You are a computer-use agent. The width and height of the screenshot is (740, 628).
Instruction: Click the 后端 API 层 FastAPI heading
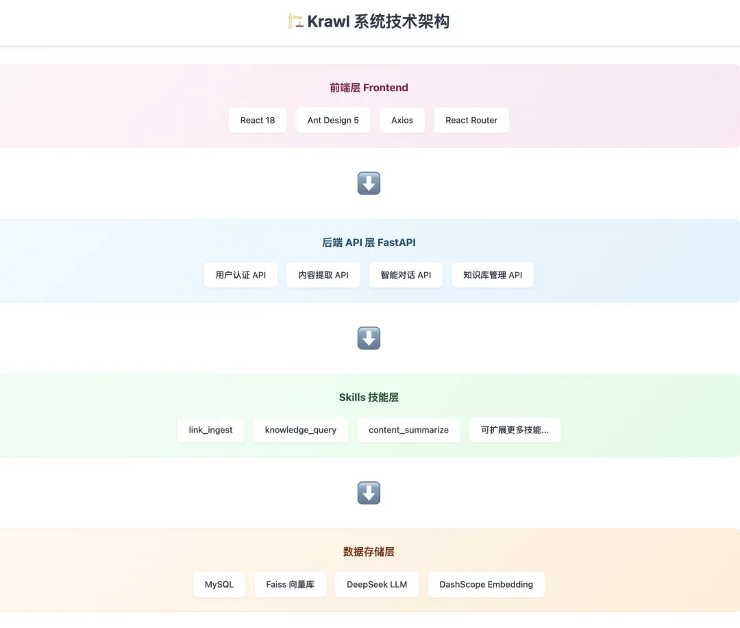point(369,243)
